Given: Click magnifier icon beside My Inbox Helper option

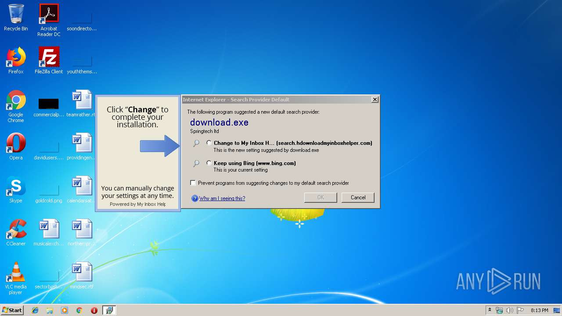Looking at the screenshot, I should [x=196, y=143].
